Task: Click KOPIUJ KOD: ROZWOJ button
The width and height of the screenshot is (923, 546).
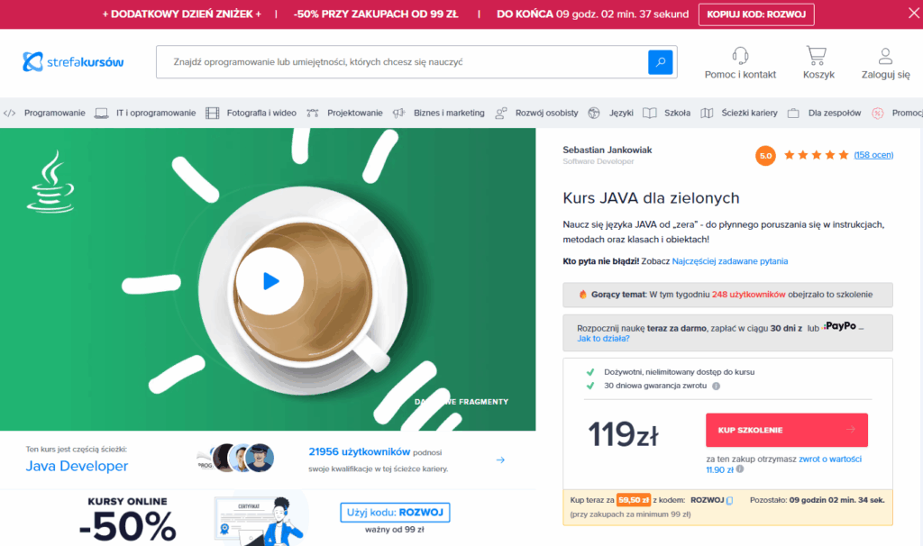Action: (x=756, y=14)
